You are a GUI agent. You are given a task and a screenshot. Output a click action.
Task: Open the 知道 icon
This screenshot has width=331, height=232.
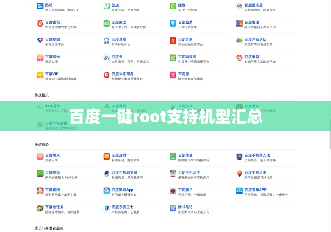pos(106,6)
